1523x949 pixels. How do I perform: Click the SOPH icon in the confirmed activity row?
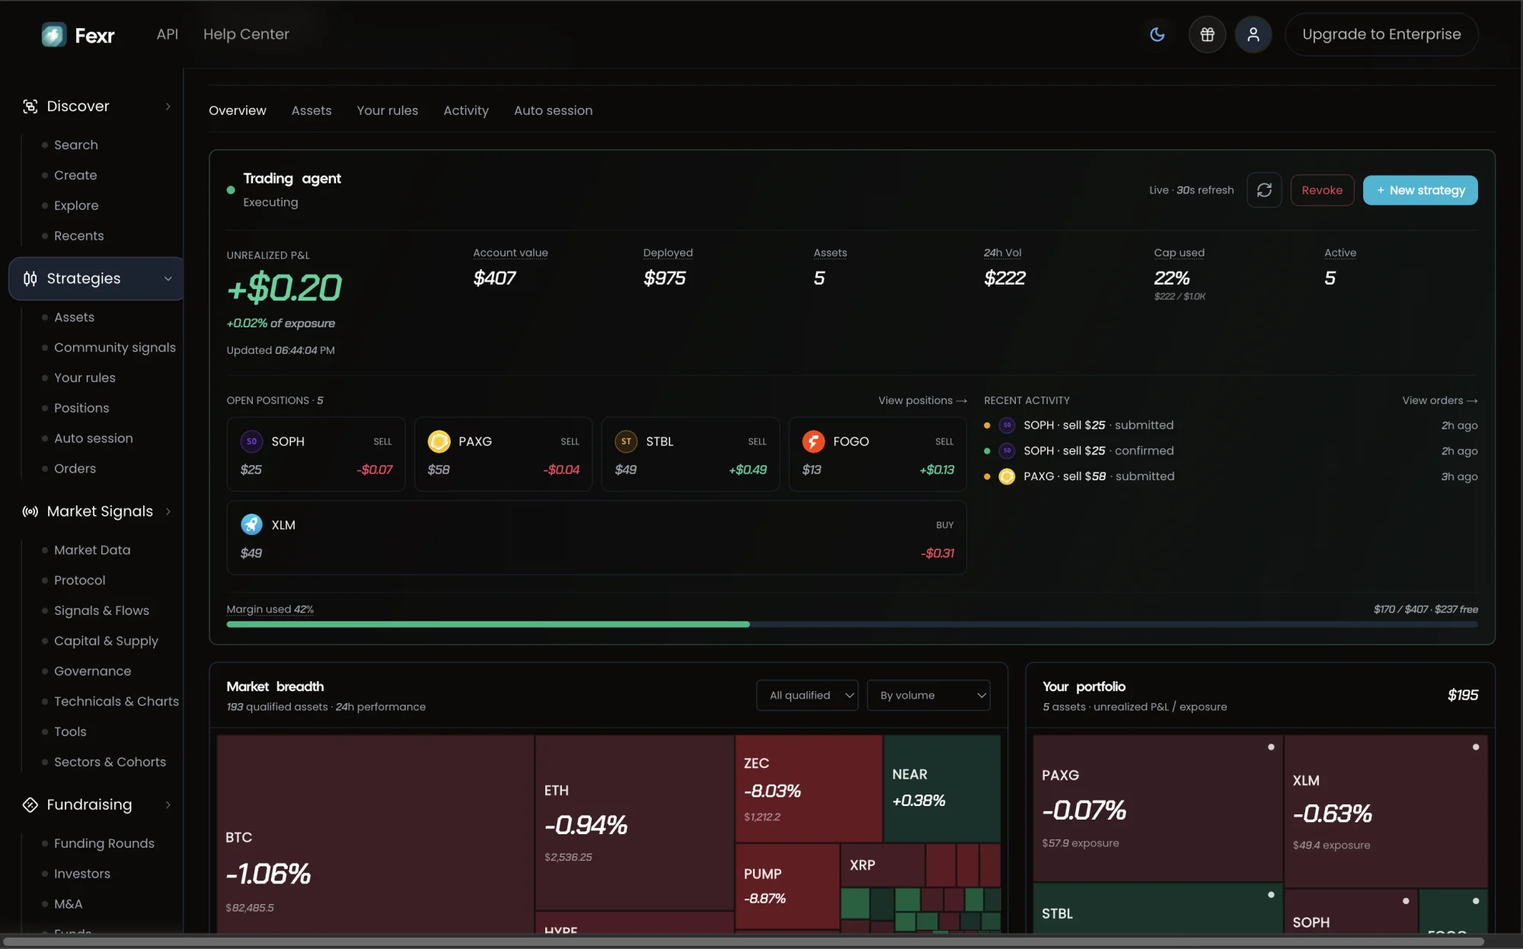(1007, 451)
